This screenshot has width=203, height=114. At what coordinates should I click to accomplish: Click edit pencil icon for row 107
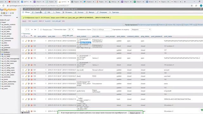tap(26, 70)
